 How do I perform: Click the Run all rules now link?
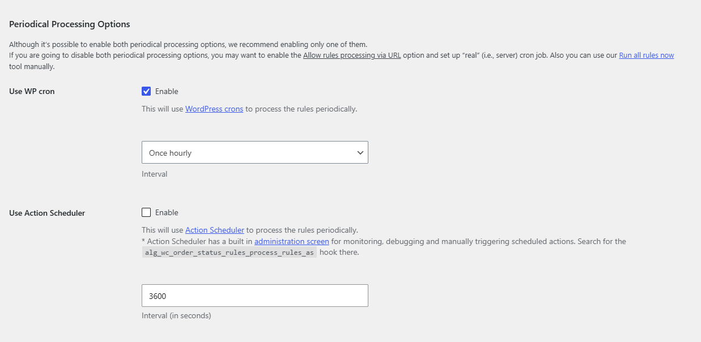pyautogui.click(x=647, y=55)
